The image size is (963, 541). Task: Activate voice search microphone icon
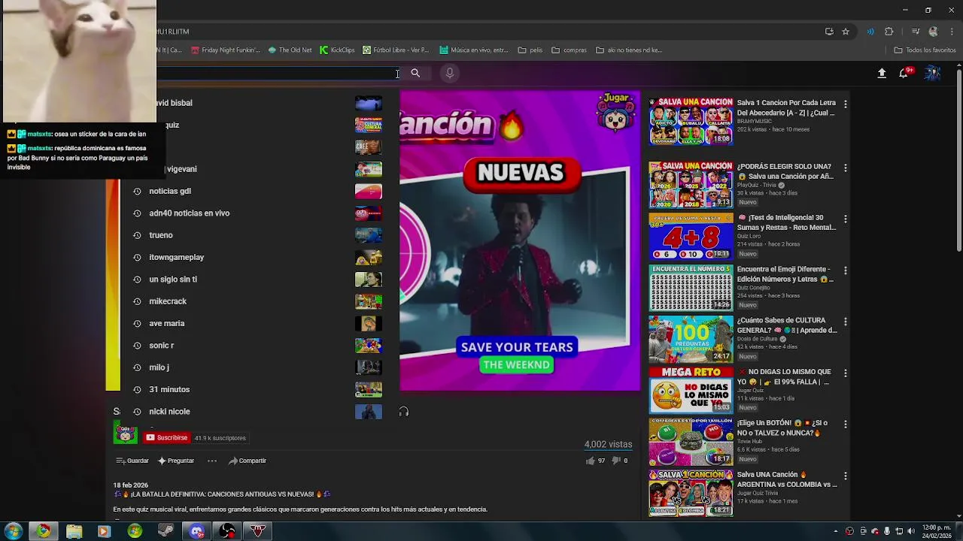[x=450, y=73]
